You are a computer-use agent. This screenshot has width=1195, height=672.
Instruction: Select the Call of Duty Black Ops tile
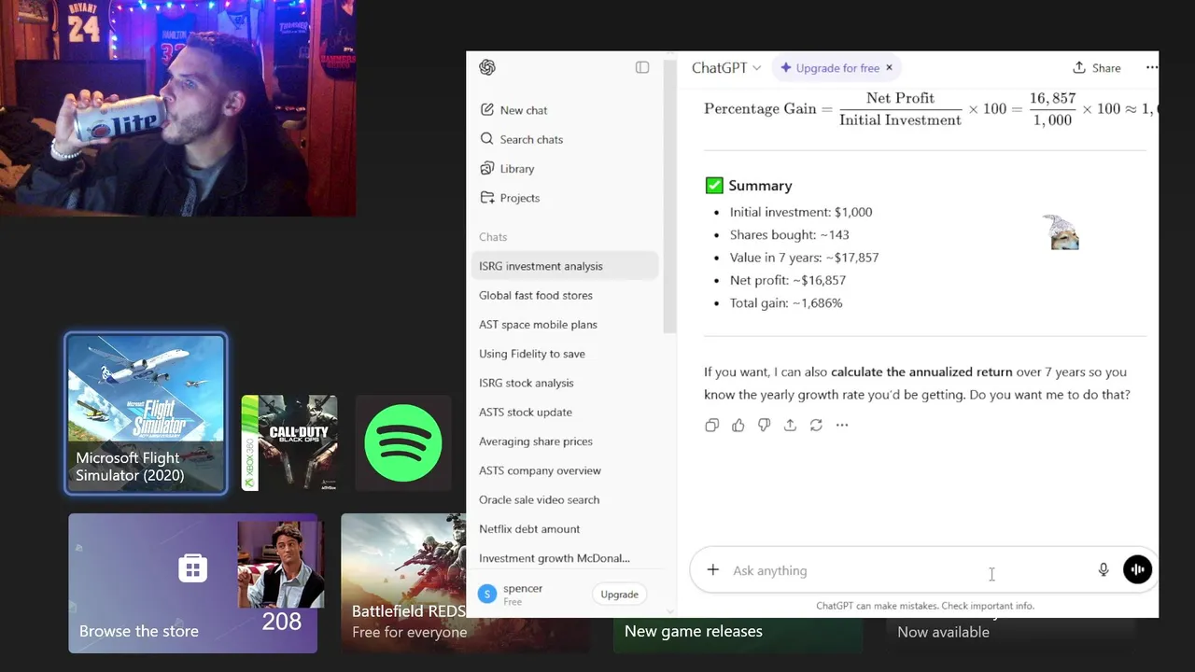289,442
